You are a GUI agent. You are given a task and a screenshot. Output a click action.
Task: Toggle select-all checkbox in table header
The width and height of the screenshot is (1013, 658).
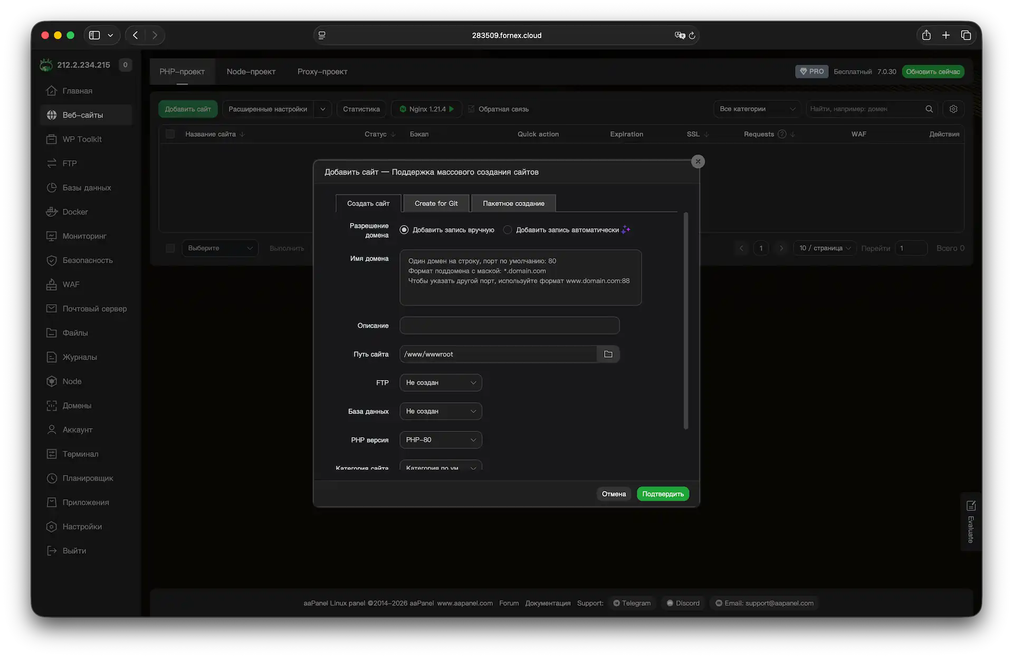coord(170,134)
